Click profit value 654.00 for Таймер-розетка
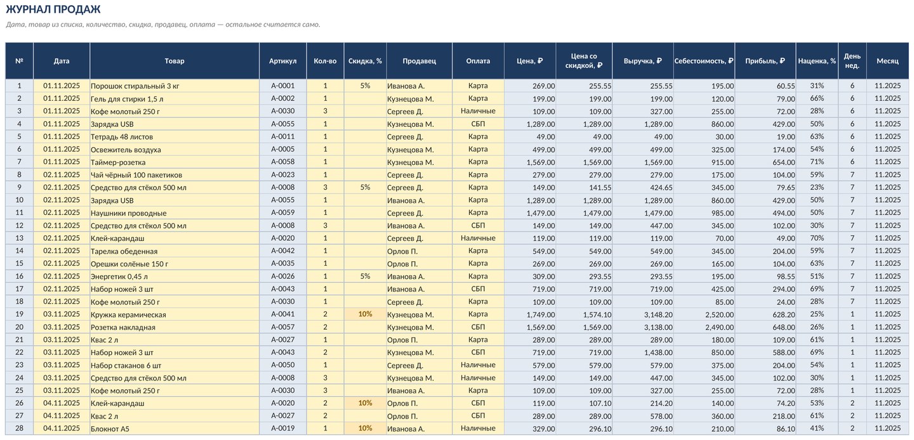 765,162
